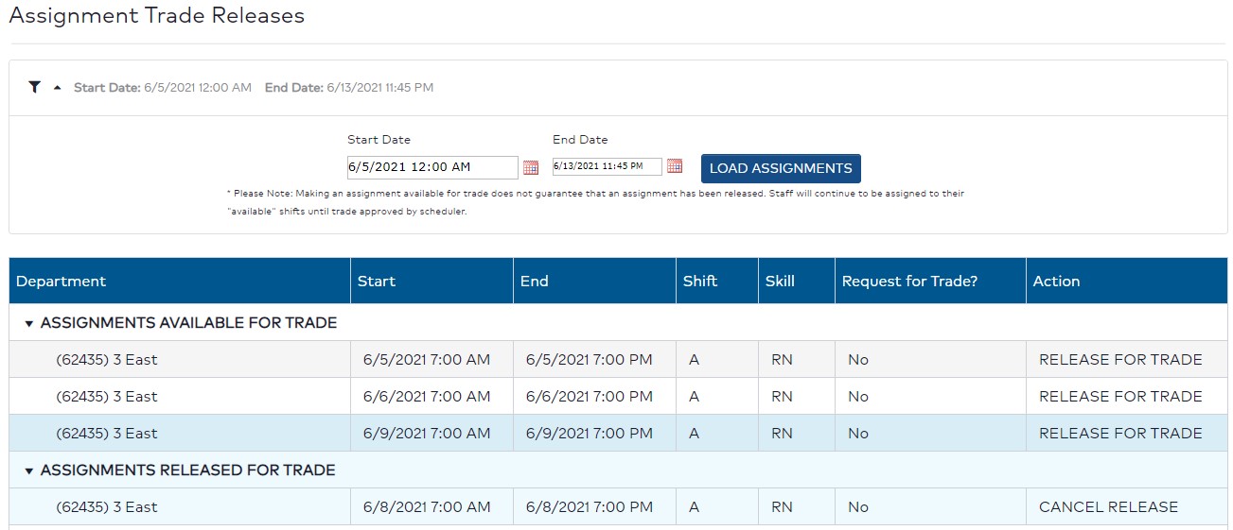1233x530 pixels.
Task: Sort by the Start column header
Action: click(x=377, y=282)
